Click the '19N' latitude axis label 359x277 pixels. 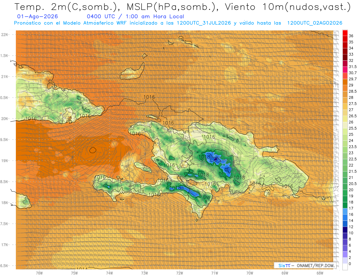(4, 161)
